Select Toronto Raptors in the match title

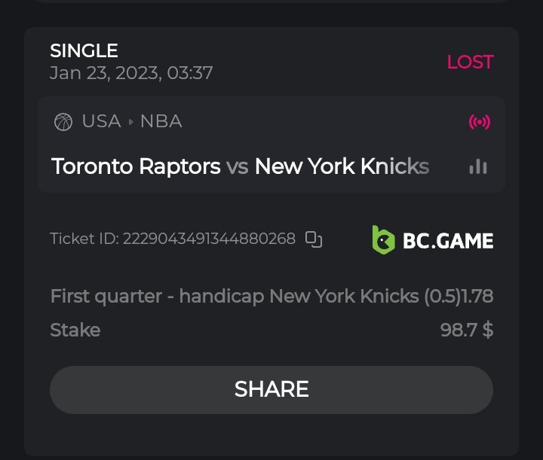[x=136, y=166]
